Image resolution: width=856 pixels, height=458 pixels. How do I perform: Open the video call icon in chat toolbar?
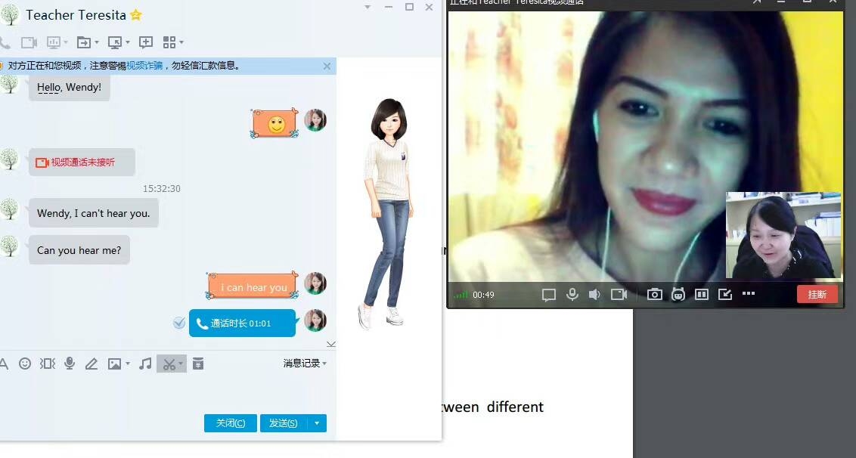tap(29, 42)
